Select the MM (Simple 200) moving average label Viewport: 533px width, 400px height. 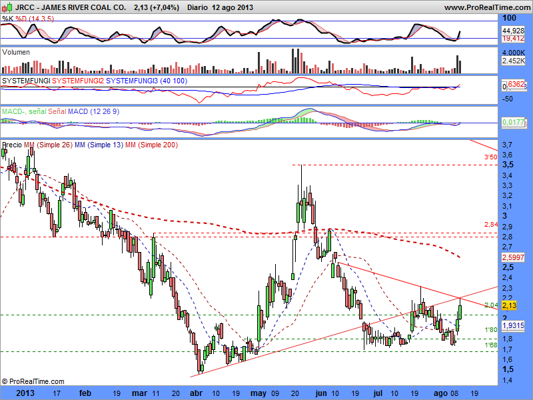click(x=151, y=145)
